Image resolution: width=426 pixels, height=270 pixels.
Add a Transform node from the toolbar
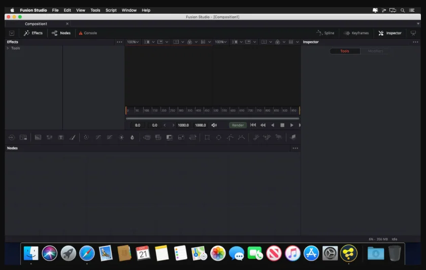(x=192, y=137)
